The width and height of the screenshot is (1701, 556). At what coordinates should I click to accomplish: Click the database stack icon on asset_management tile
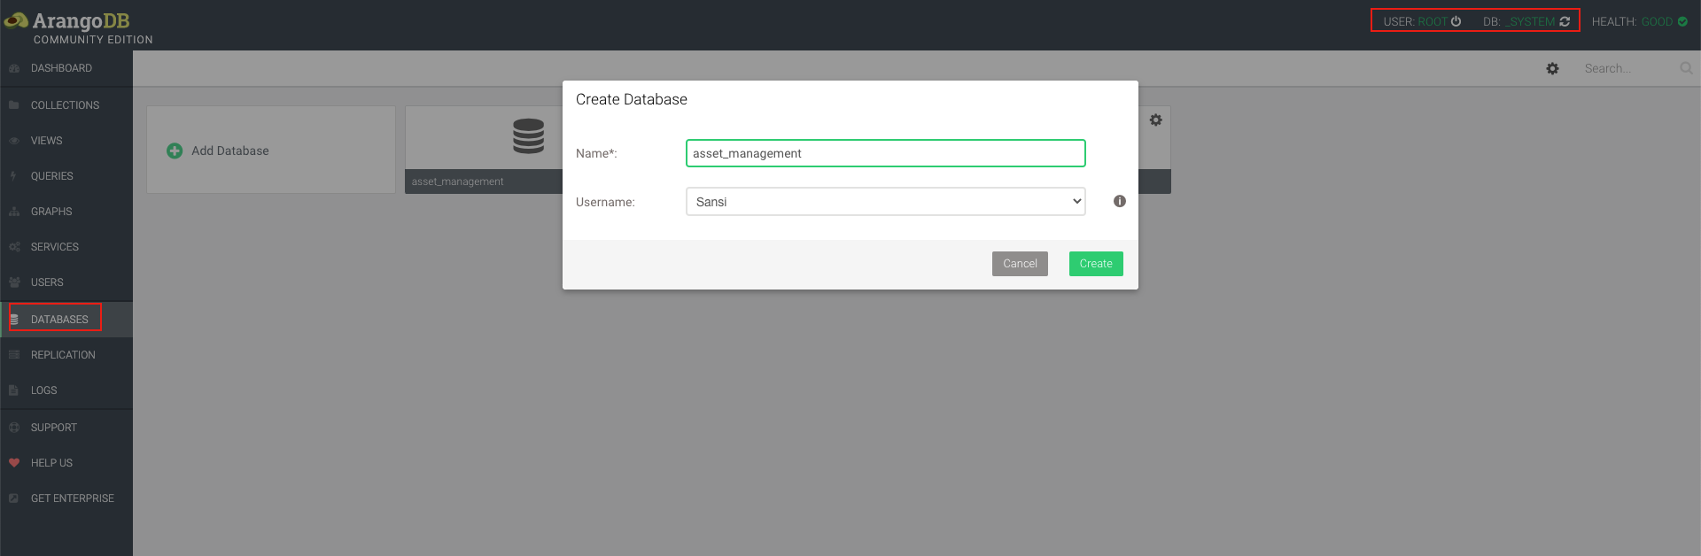528,135
